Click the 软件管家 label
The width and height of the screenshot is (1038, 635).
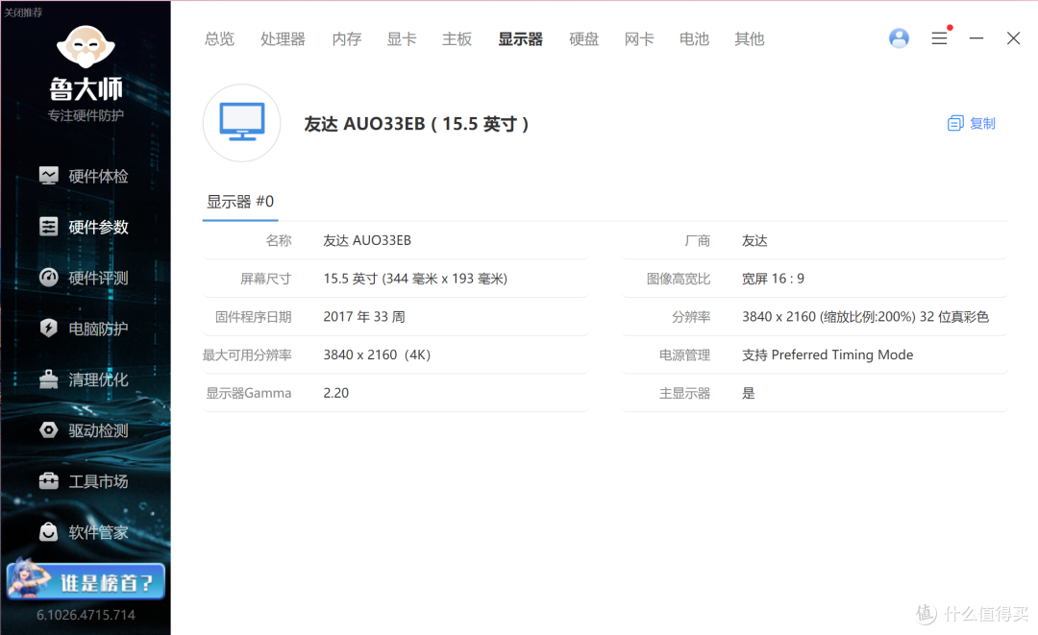[x=98, y=532]
